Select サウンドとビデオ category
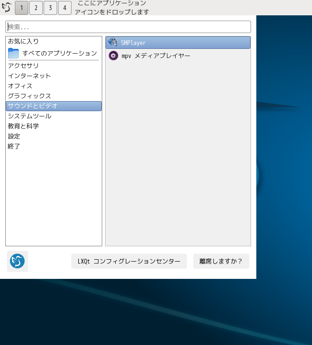The image size is (312, 345). (54, 106)
